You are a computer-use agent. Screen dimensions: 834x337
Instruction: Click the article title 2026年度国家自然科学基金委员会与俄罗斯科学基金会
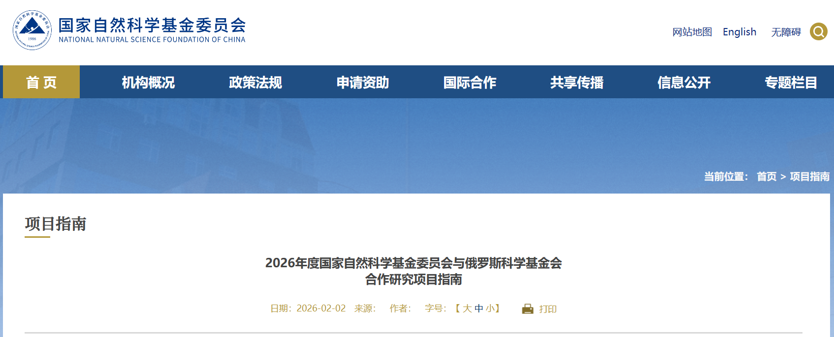point(414,263)
